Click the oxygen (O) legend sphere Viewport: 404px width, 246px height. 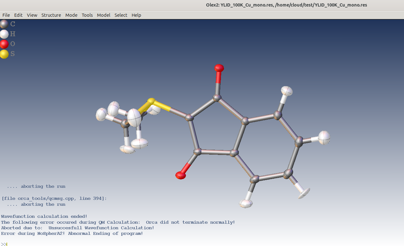[x=4, y=44]
